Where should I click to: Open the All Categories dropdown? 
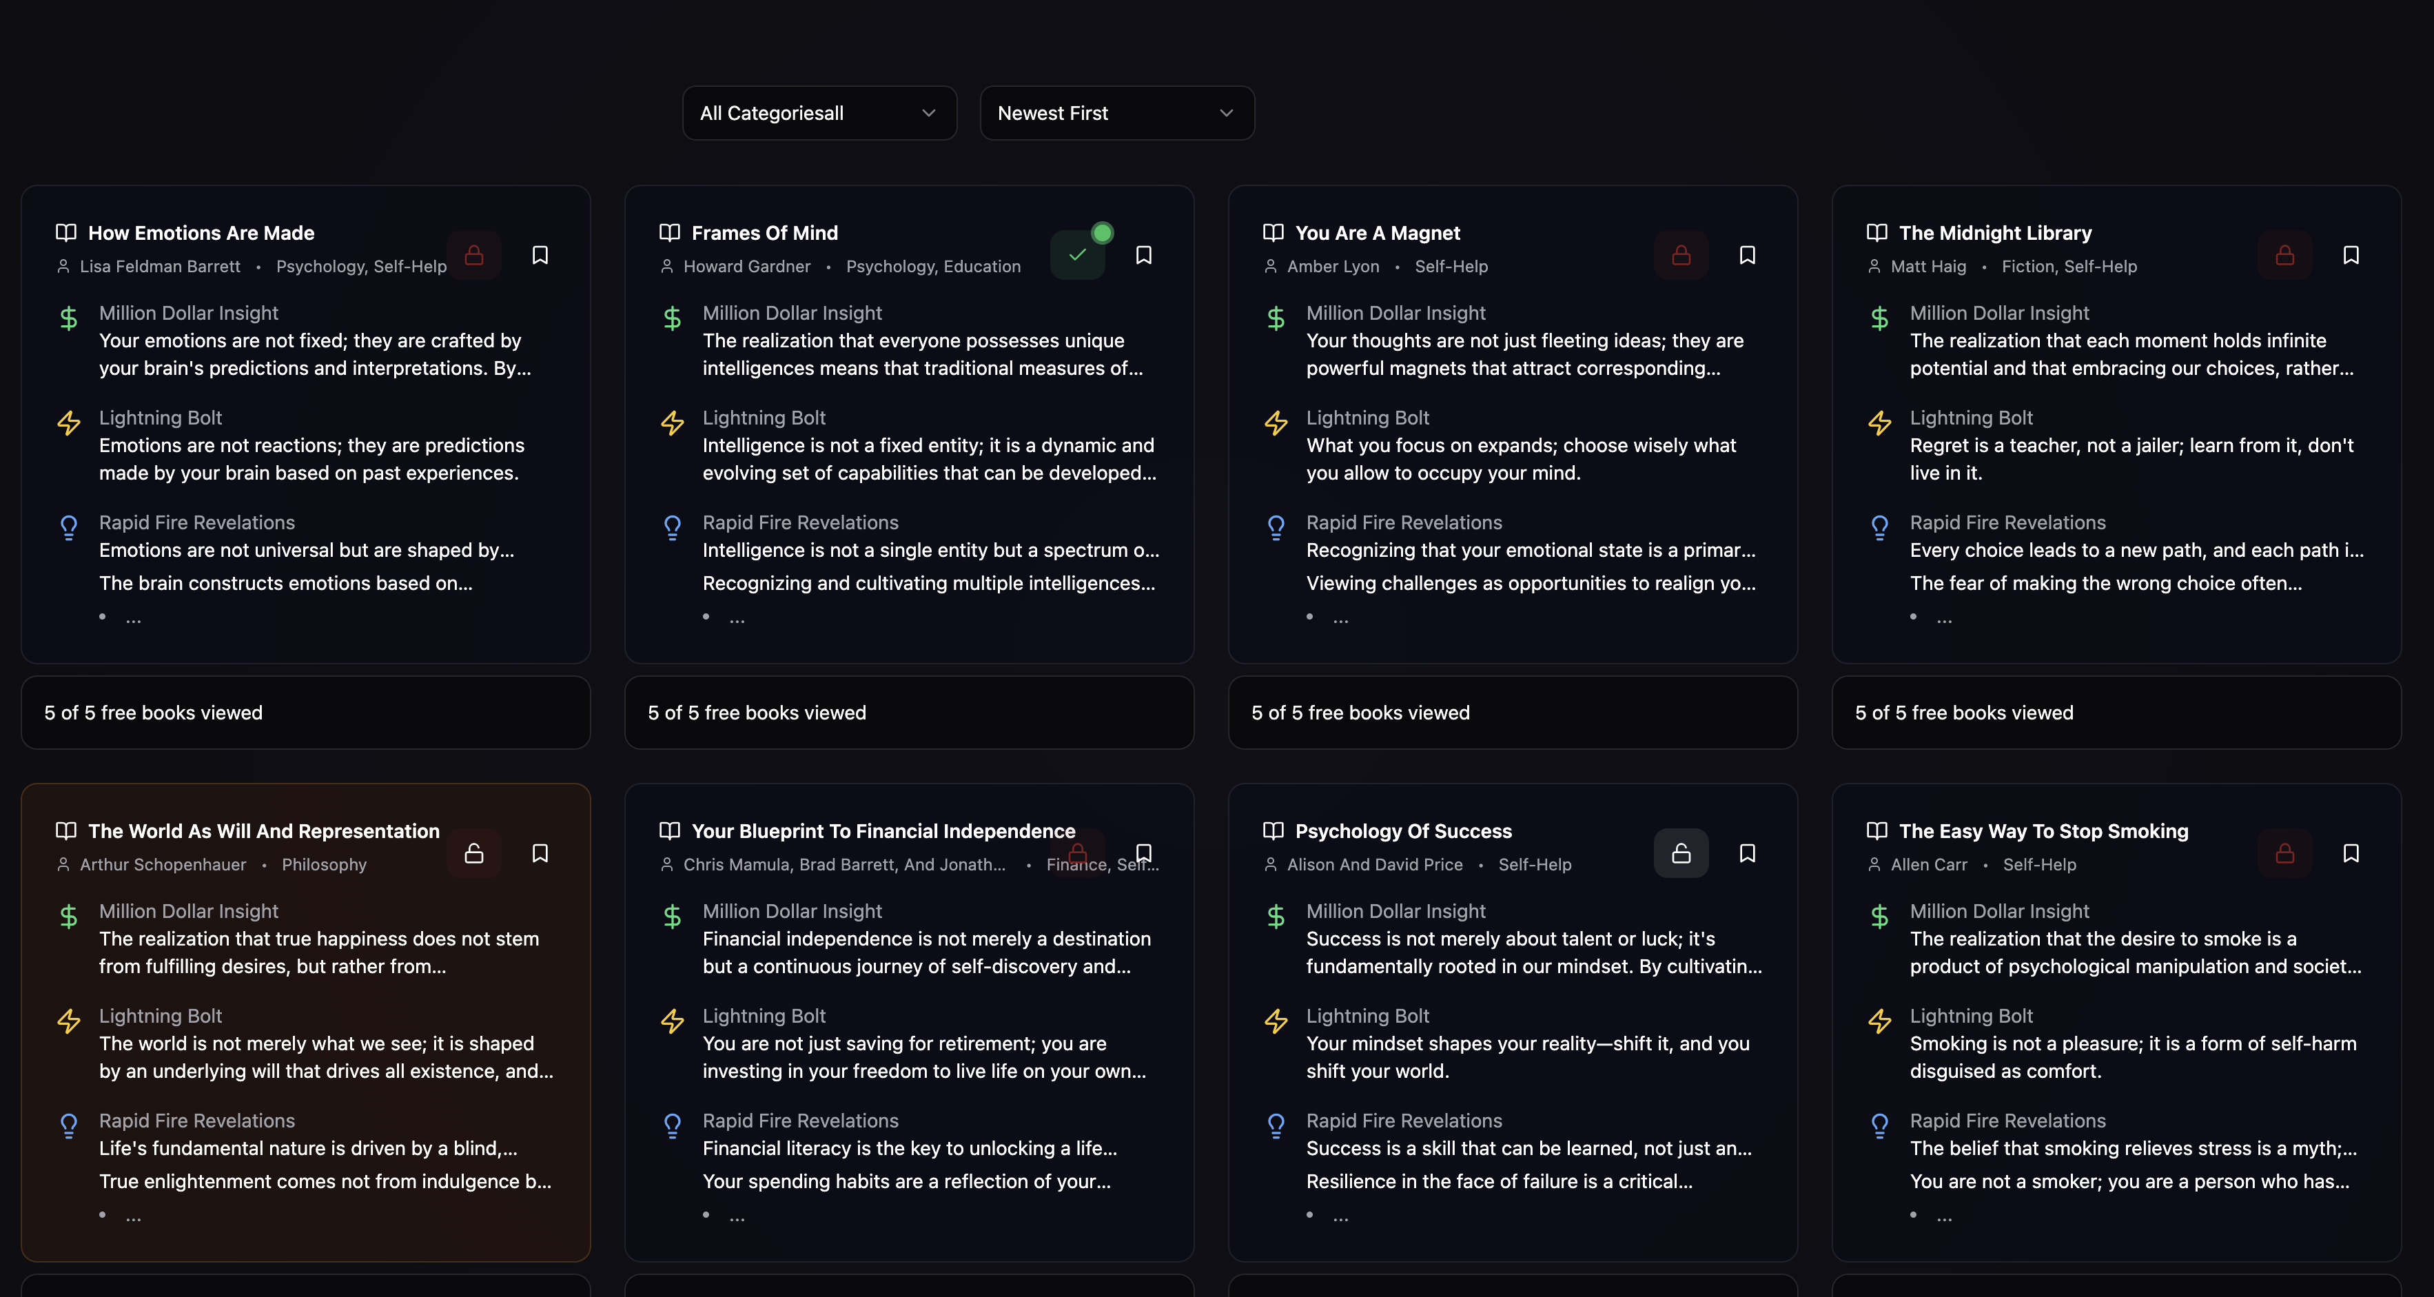click(x=819, y=113)
